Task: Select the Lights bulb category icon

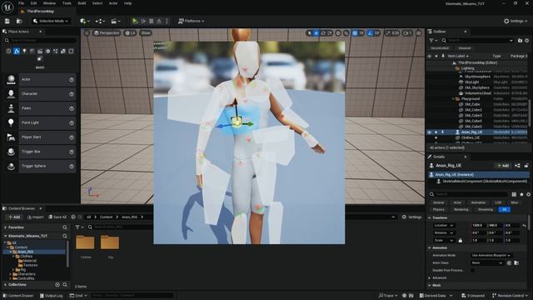Action: (x=24, y=51)
